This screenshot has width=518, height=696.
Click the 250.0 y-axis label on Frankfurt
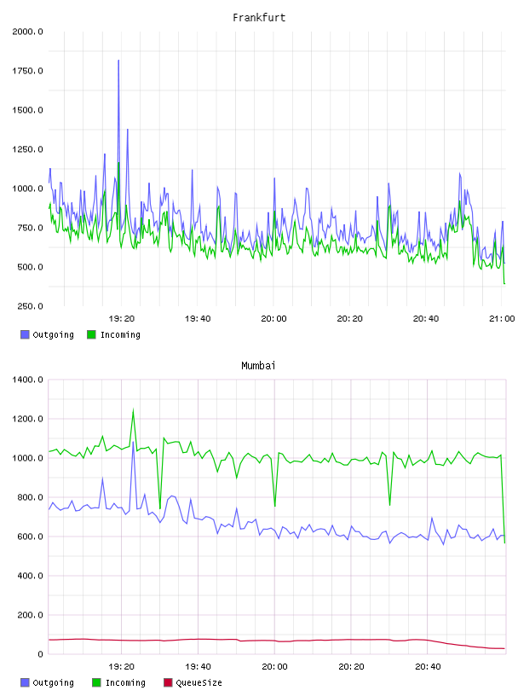click(30, 306)
